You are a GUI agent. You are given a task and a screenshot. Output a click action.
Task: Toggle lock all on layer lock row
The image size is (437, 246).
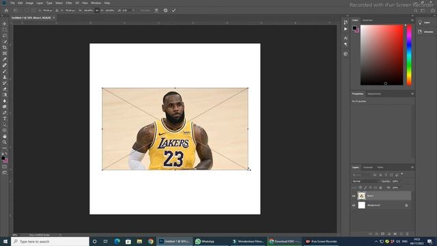[x=380, y=188]
